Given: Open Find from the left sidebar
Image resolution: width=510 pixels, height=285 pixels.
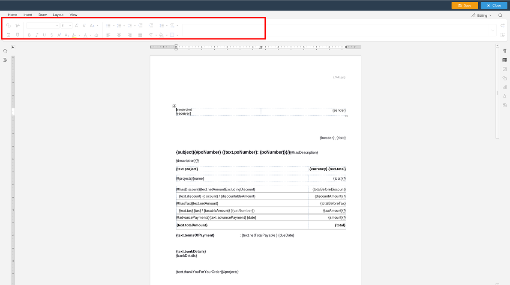Looking at the screenshot, I should [5, 51].
